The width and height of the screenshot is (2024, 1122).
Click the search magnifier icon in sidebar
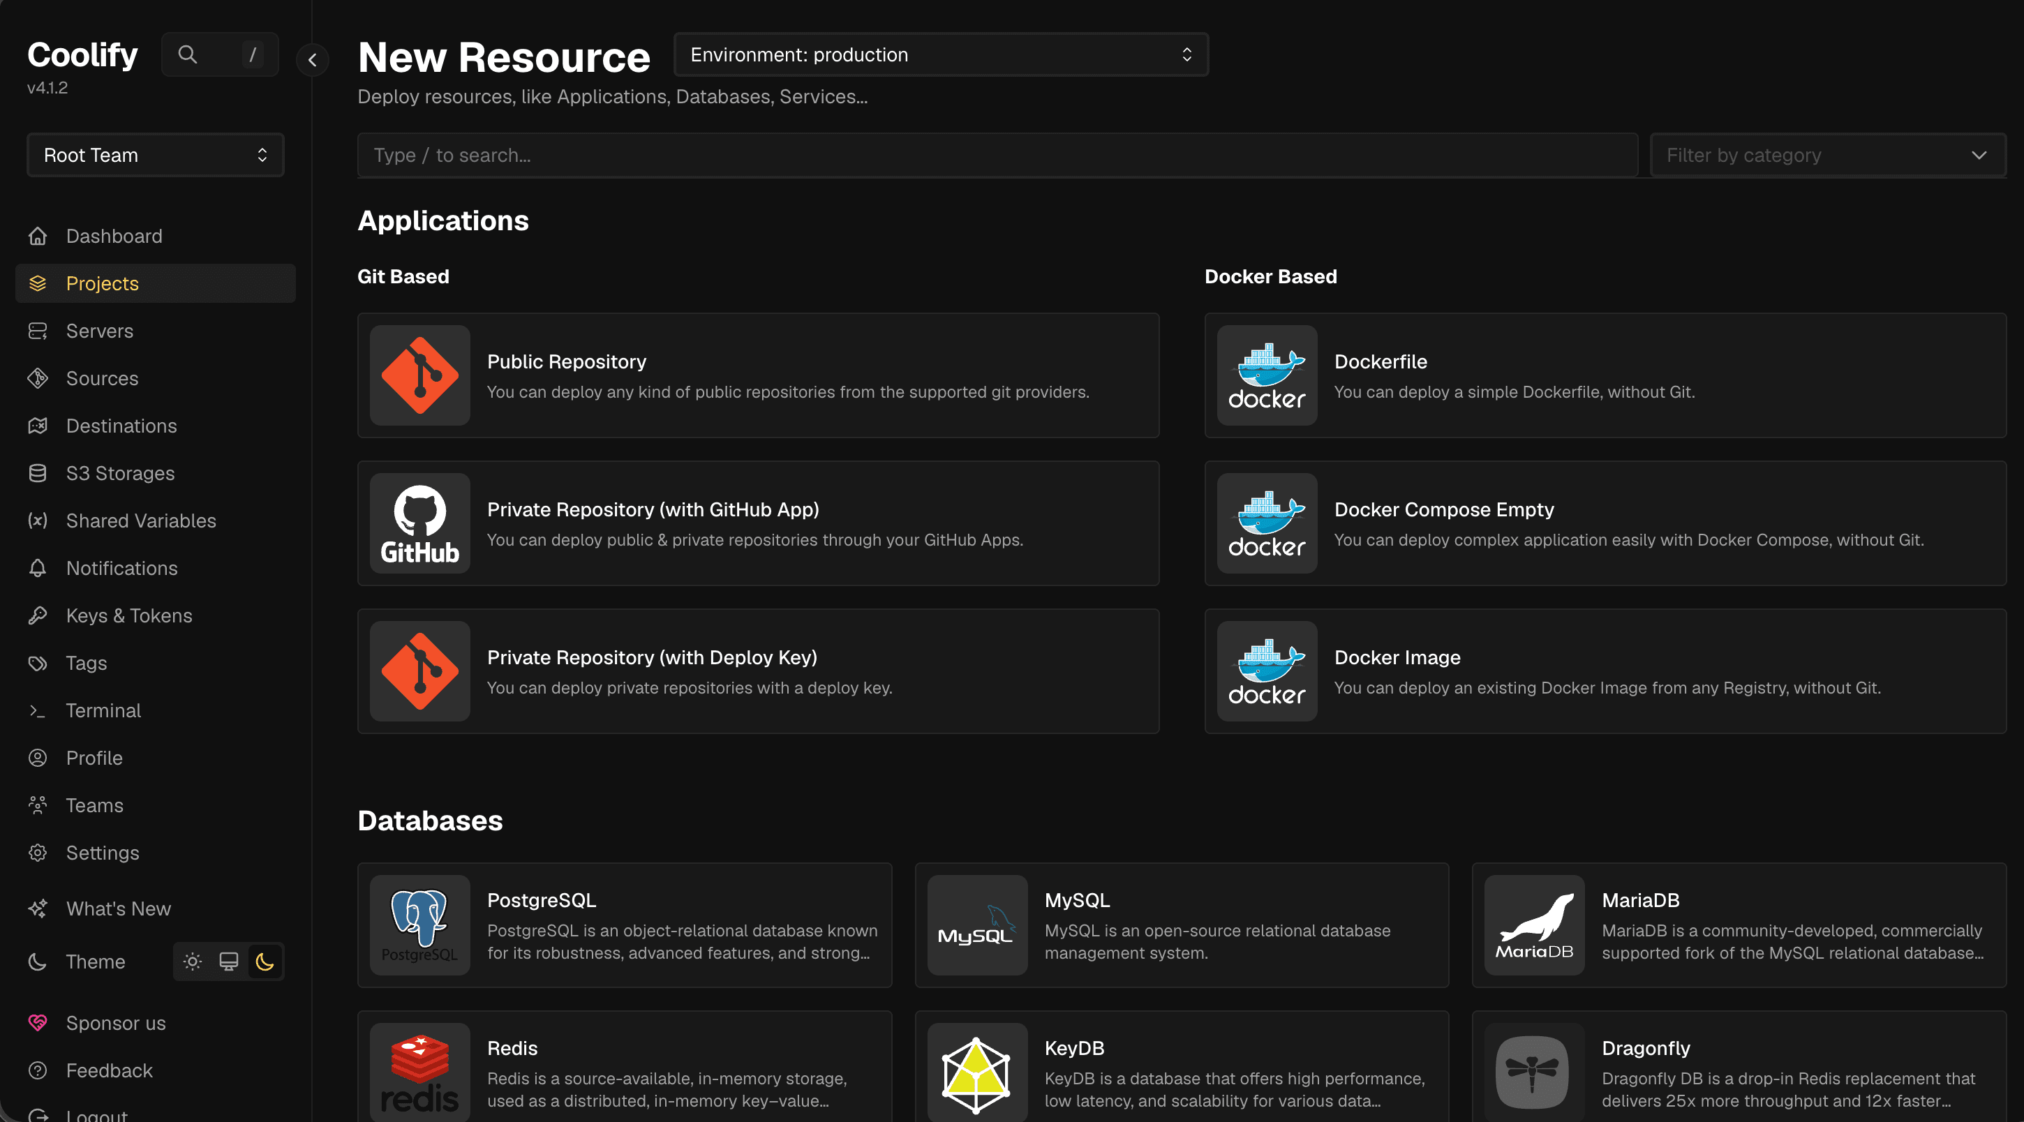[x=187, y=54]
